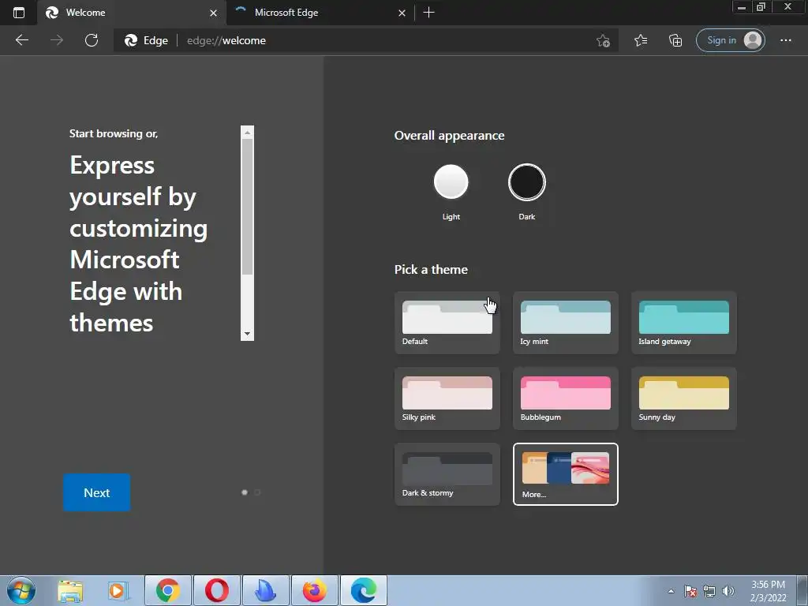This screenshot has height=606, width=808.
Task: Launch Windows Media Player from taskbar
Action: (118, 591)
